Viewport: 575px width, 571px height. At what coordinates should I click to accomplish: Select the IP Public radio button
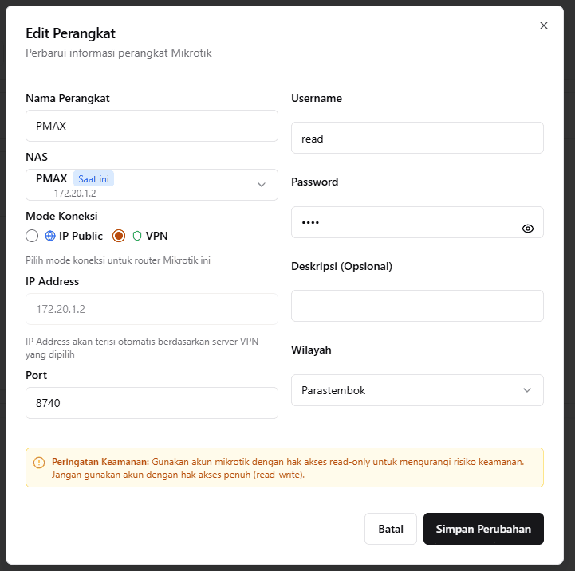(x=32, y=236)
